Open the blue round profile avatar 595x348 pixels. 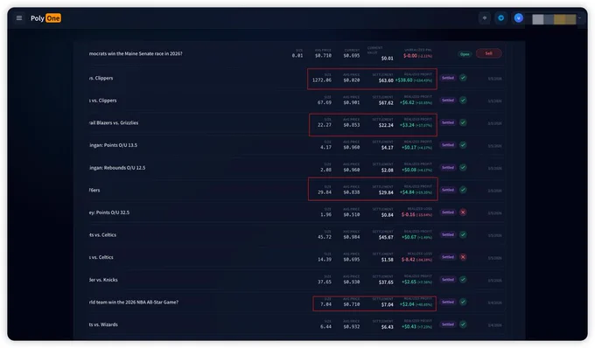coord(518,17)
